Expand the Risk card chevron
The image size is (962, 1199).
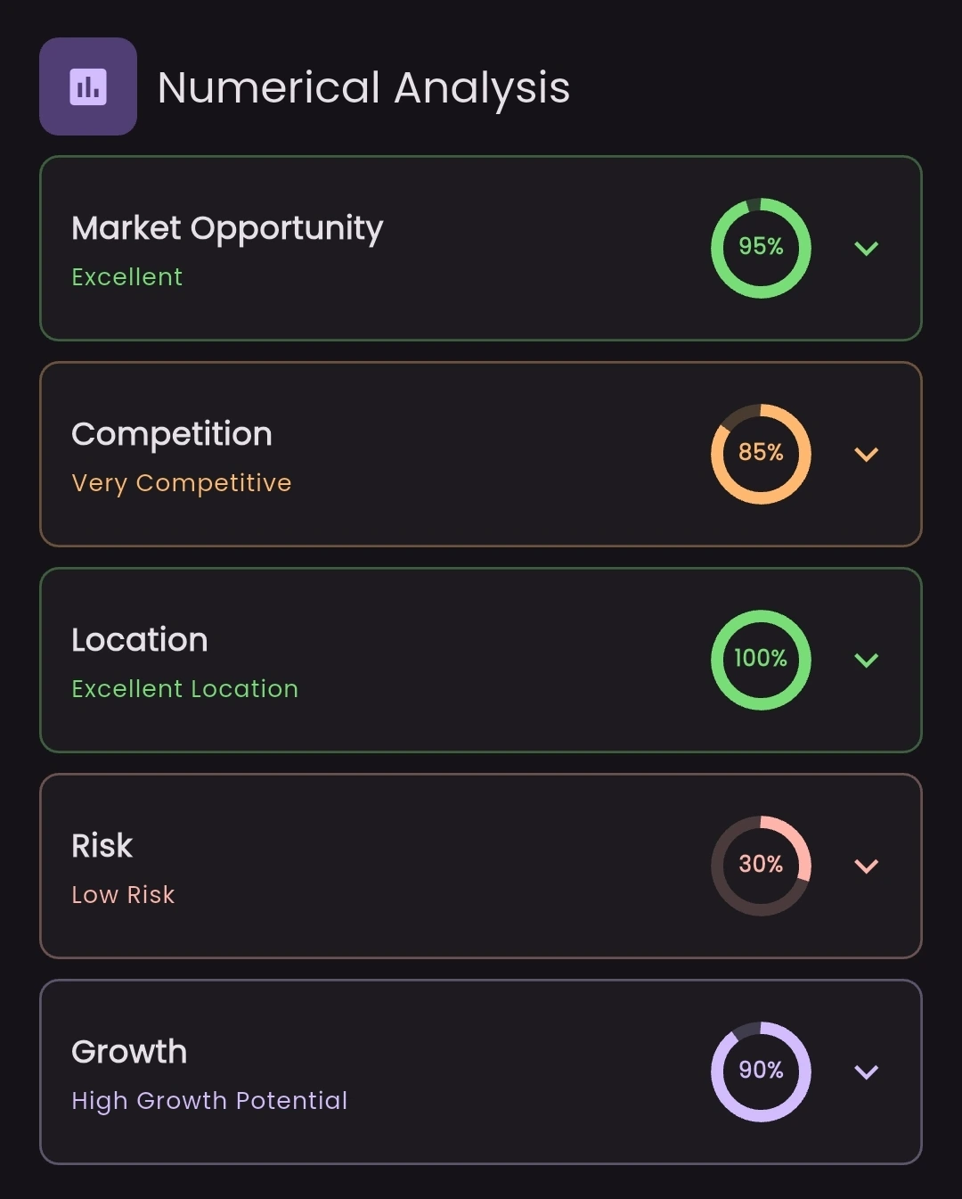[x=866, y=866]
